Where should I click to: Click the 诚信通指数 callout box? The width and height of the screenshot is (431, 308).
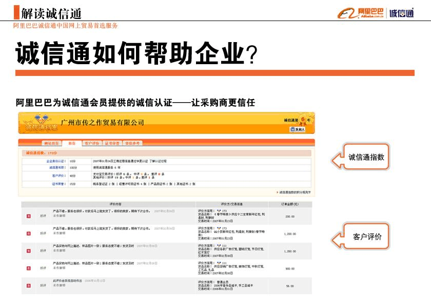366,157
